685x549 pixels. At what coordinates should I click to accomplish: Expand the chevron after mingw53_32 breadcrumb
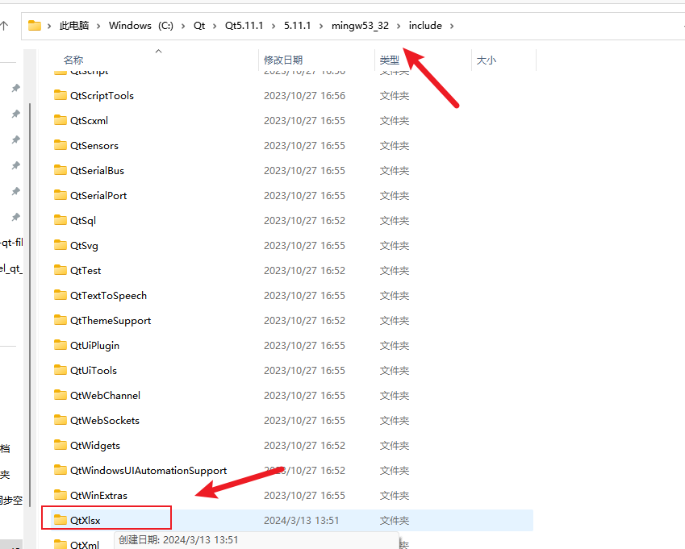(x=399, y=26)
